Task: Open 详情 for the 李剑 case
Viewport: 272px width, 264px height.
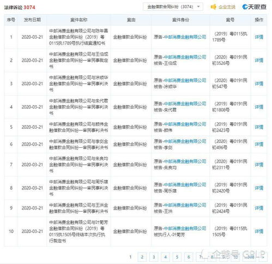Action: point(259,145)
